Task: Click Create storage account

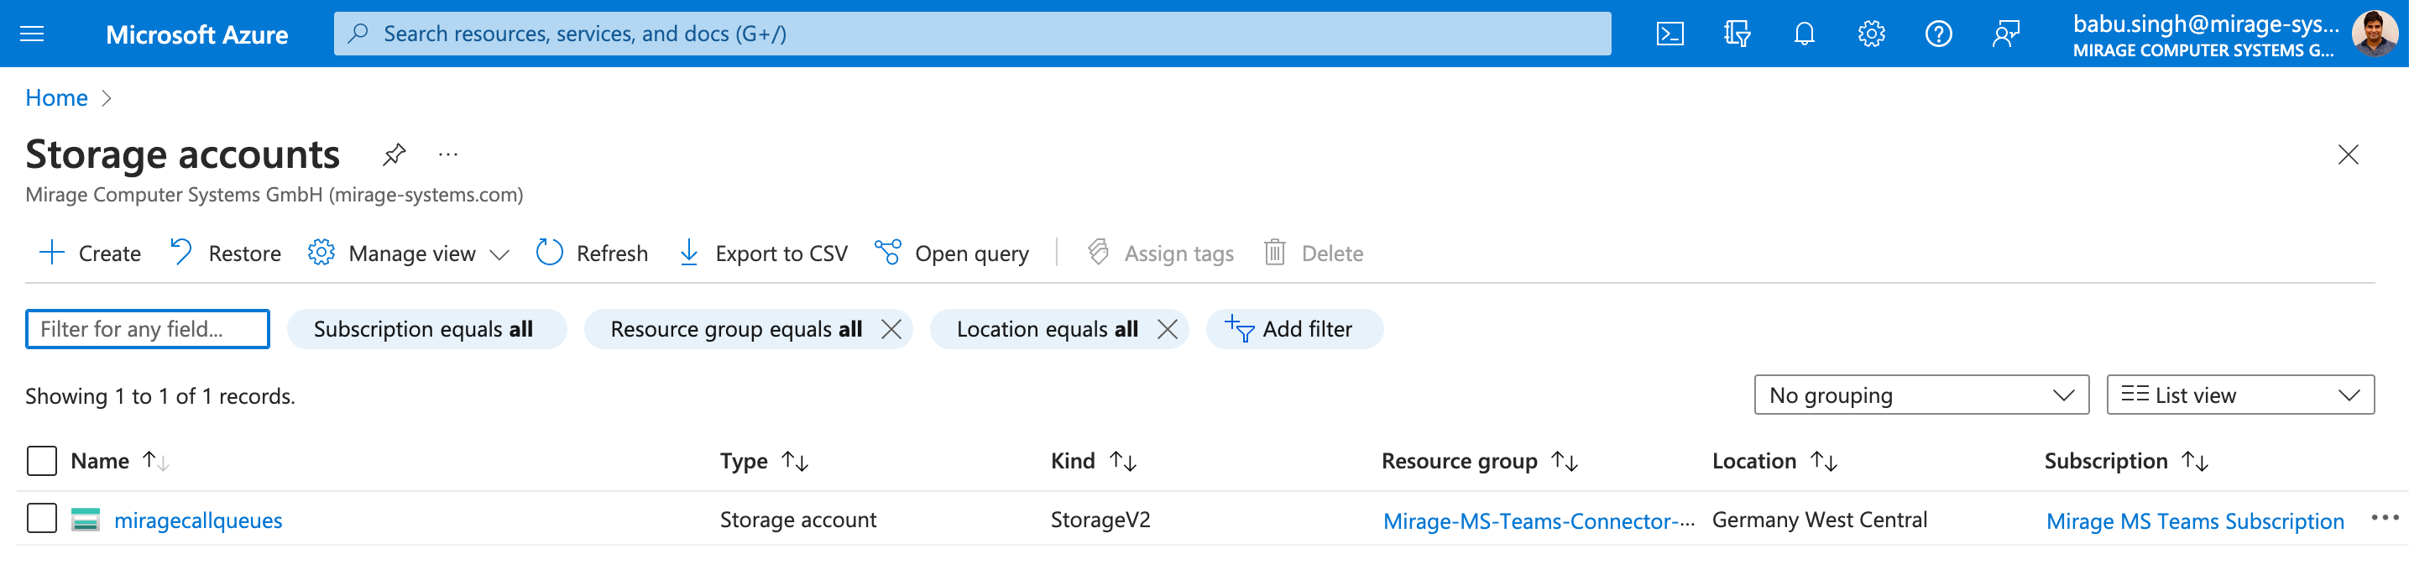Action: click(90, 253)
